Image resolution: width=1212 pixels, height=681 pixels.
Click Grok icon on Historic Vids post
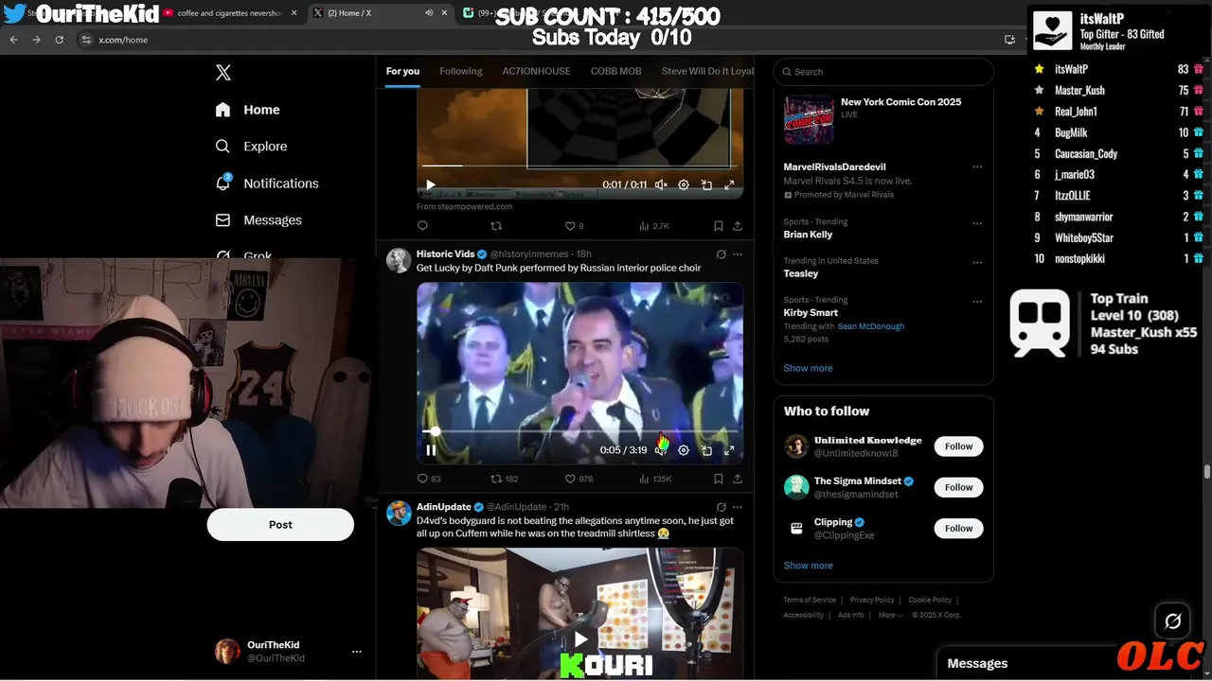coord(721,254)
